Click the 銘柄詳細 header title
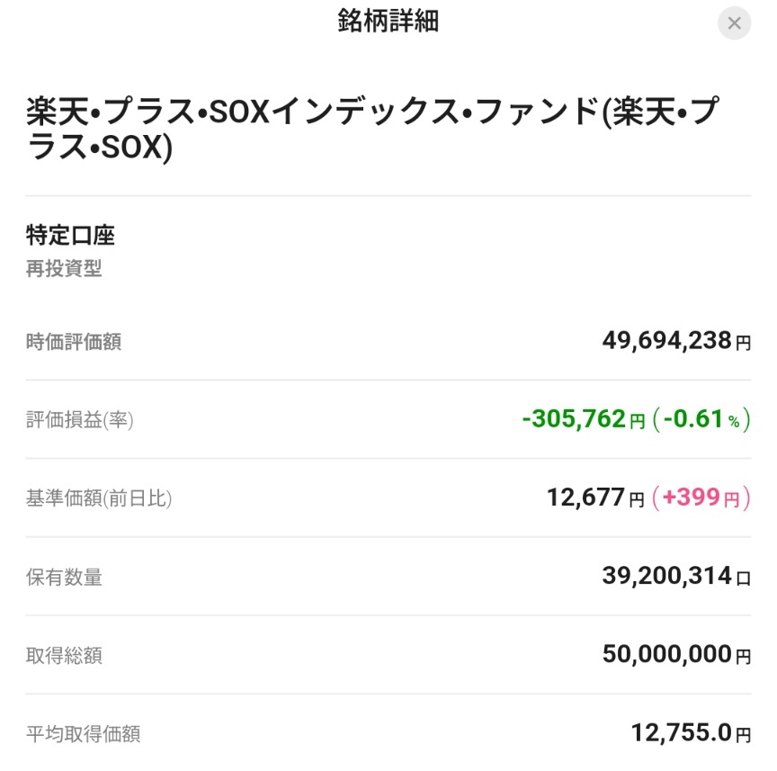This screenshot has height=771, width=777. [x=388, y=22]
